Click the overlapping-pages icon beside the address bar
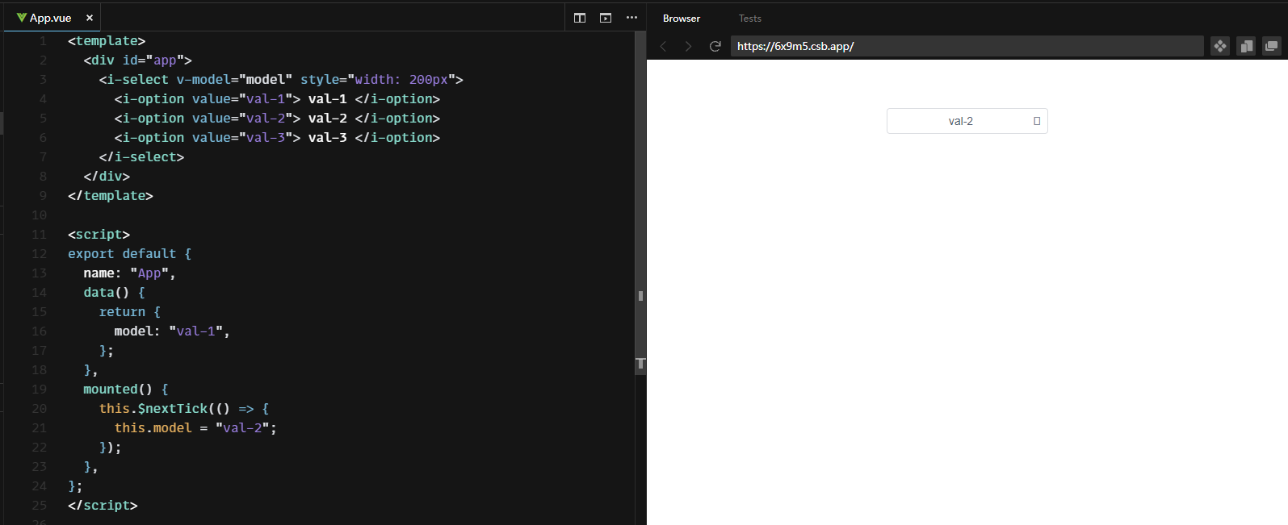This screenshot has width=1288, height=525. 1246,46
